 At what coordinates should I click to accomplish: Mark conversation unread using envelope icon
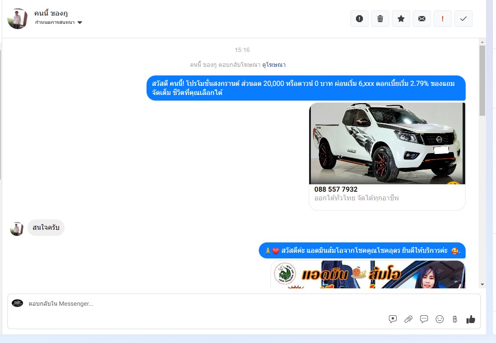coord(422,19)
